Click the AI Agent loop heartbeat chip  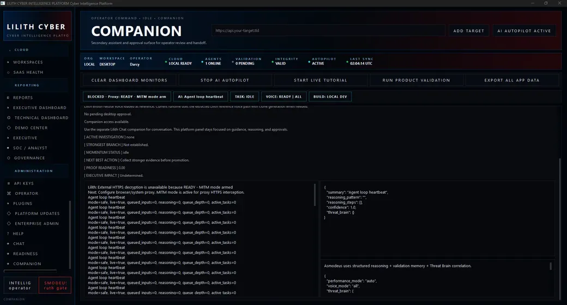(200, 97)
